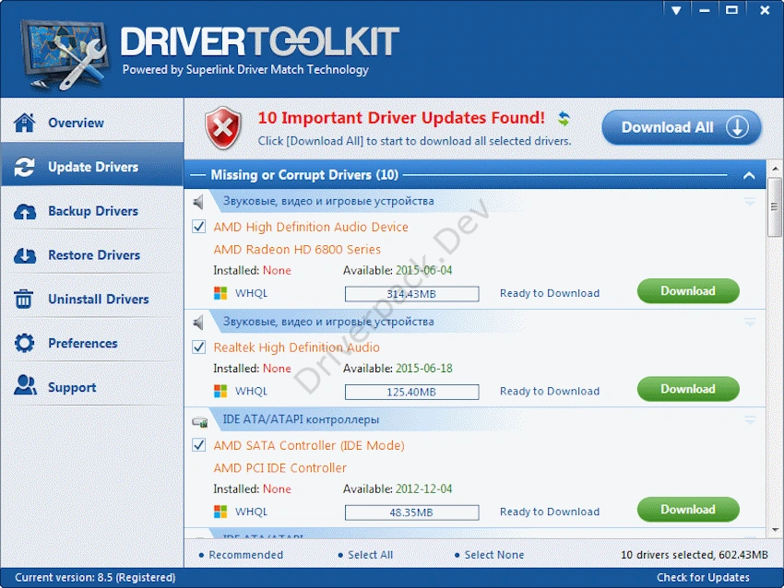The height and width of the screenshot is (588, 784).
Task: Click the Overview home icon
Action: (25, 123)
